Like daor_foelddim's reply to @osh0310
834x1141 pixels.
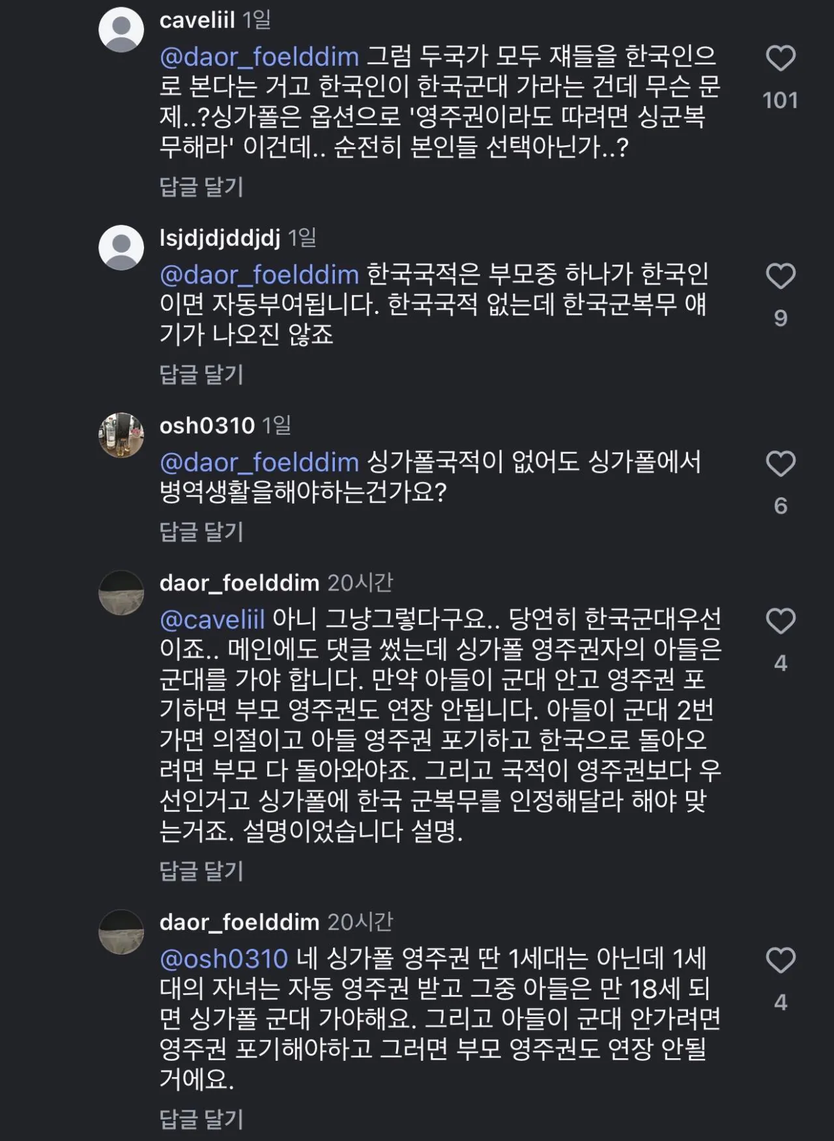(781, 961)
